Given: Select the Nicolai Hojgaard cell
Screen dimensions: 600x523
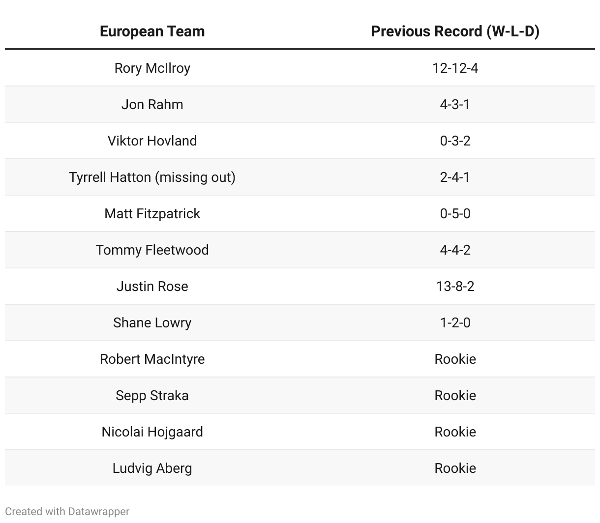Looking at the screenshot, I should pyautogui.click(x=152, y=432).
